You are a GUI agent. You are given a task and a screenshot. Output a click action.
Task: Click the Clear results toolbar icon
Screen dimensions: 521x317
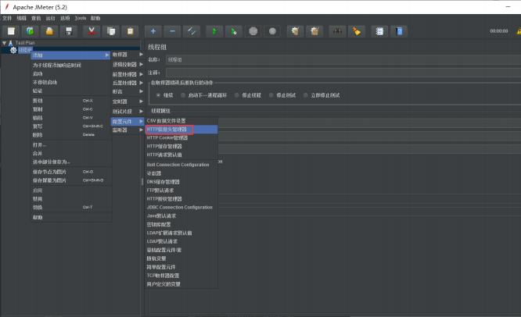[x=295, y=31]
